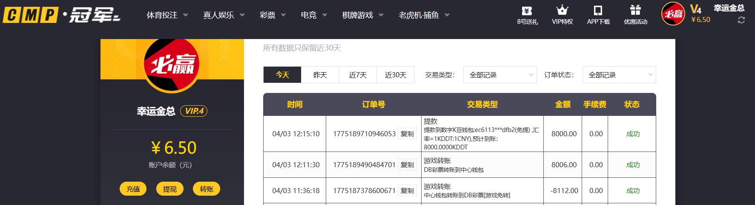This screenshot has width=755, height=205.
Task: Click the sidebar username 幸运金总
Action: click(x=156, y=111)
